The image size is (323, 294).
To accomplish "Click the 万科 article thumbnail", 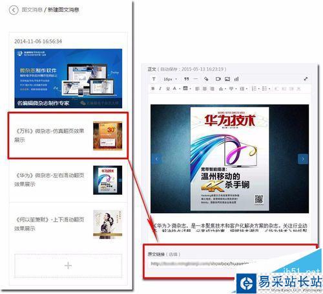I will pyautogui.click(x=107, y=136).
